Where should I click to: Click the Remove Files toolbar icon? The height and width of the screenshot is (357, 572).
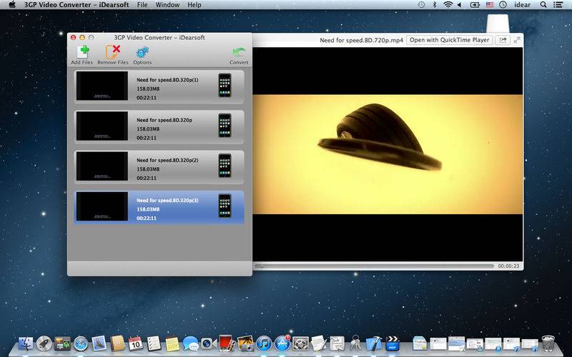click(113, 52)
